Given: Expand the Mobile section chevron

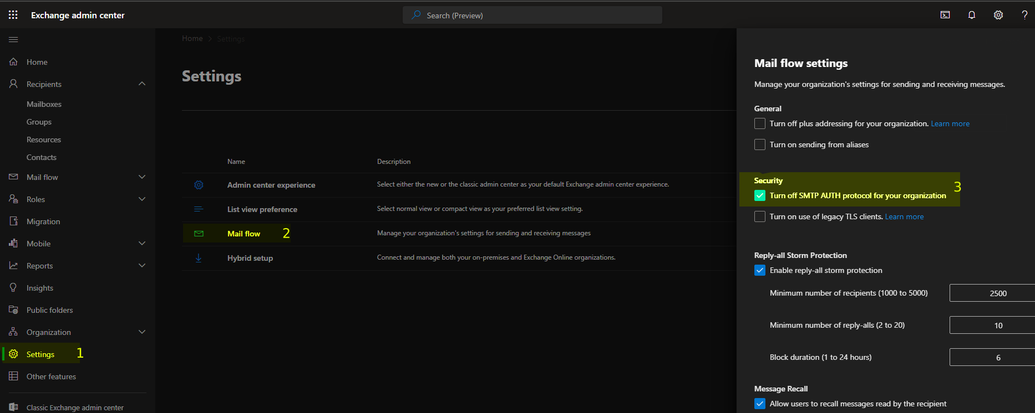Looking at the screenshot, I should click(x=142, y=243).
